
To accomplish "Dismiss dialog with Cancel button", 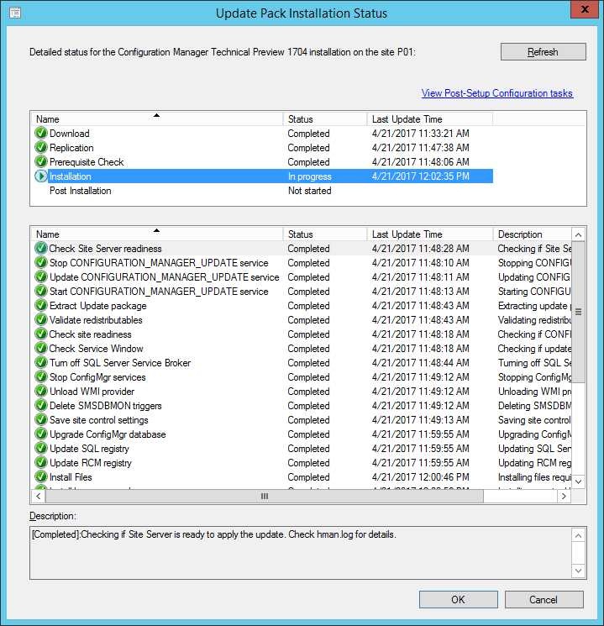I will point(544,600).
